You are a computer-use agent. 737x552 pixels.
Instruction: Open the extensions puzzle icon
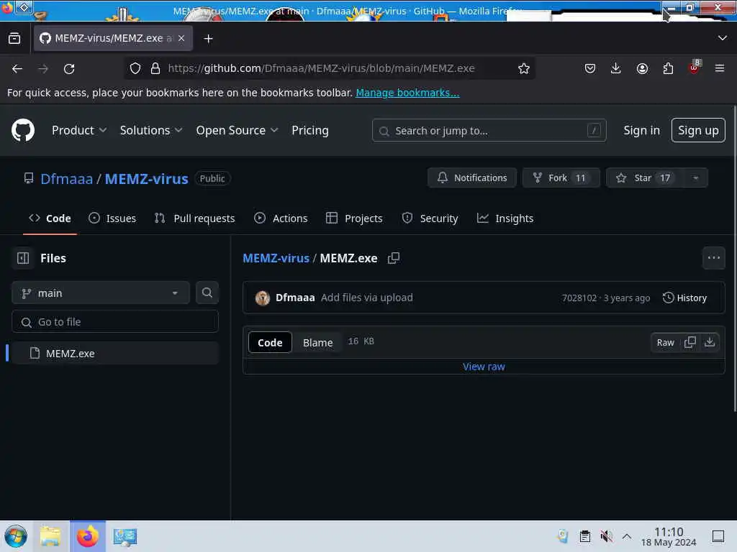point(668,68)
